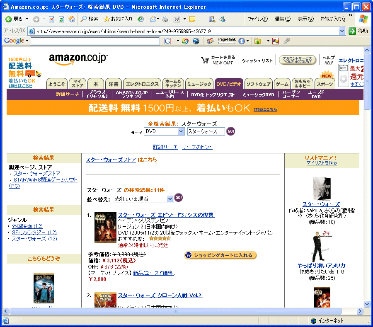Open dropdown arrow next to Google G icon
373x327 pixels.
point(178,41)
